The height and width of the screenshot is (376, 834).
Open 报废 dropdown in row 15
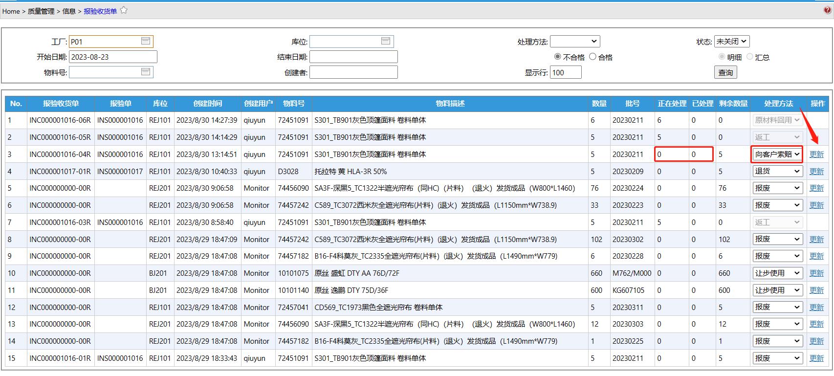pyautogui.click(x=777, y=358)
